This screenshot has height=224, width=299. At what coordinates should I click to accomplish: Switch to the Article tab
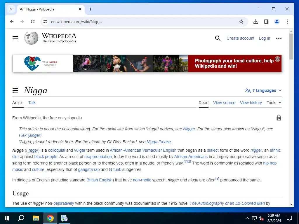18,103
